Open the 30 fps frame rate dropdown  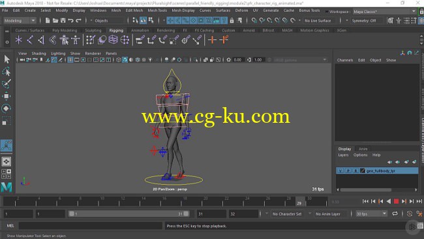click(x=371, y=214)
